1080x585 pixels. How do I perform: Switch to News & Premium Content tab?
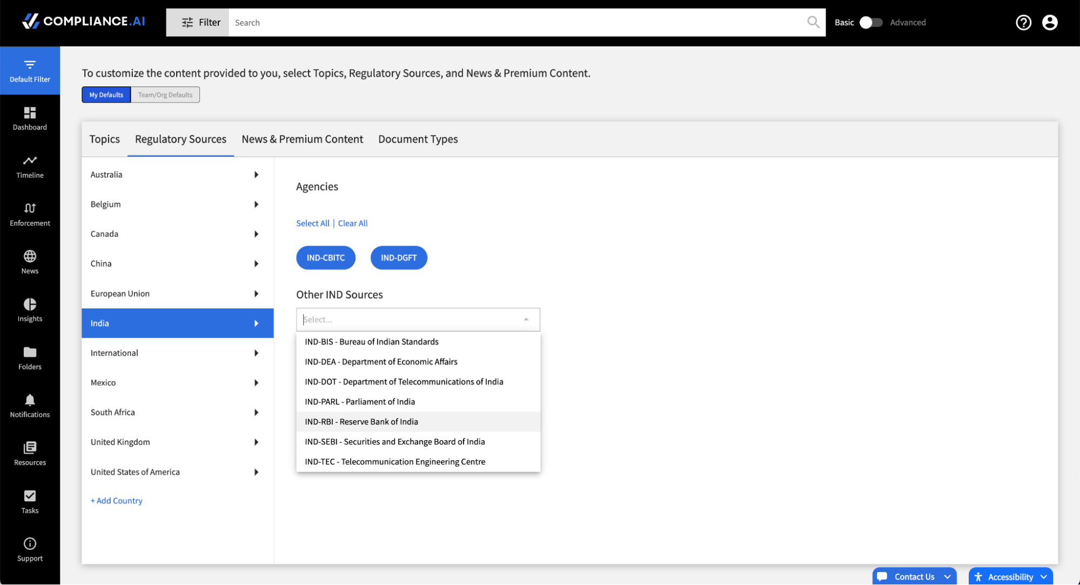tap(302, 139)
